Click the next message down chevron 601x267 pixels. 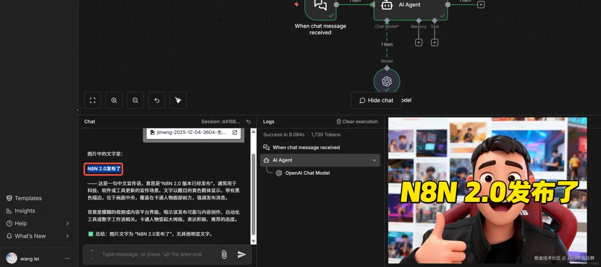92,258
